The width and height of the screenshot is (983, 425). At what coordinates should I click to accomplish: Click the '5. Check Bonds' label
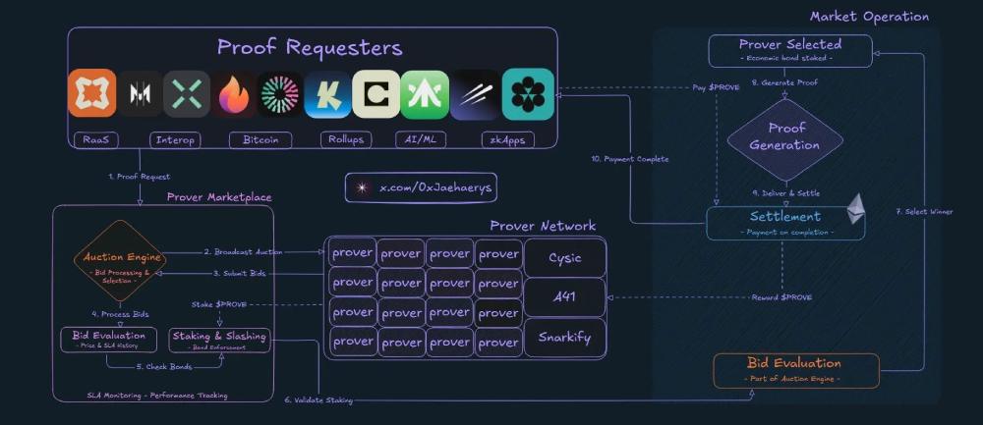164,367
